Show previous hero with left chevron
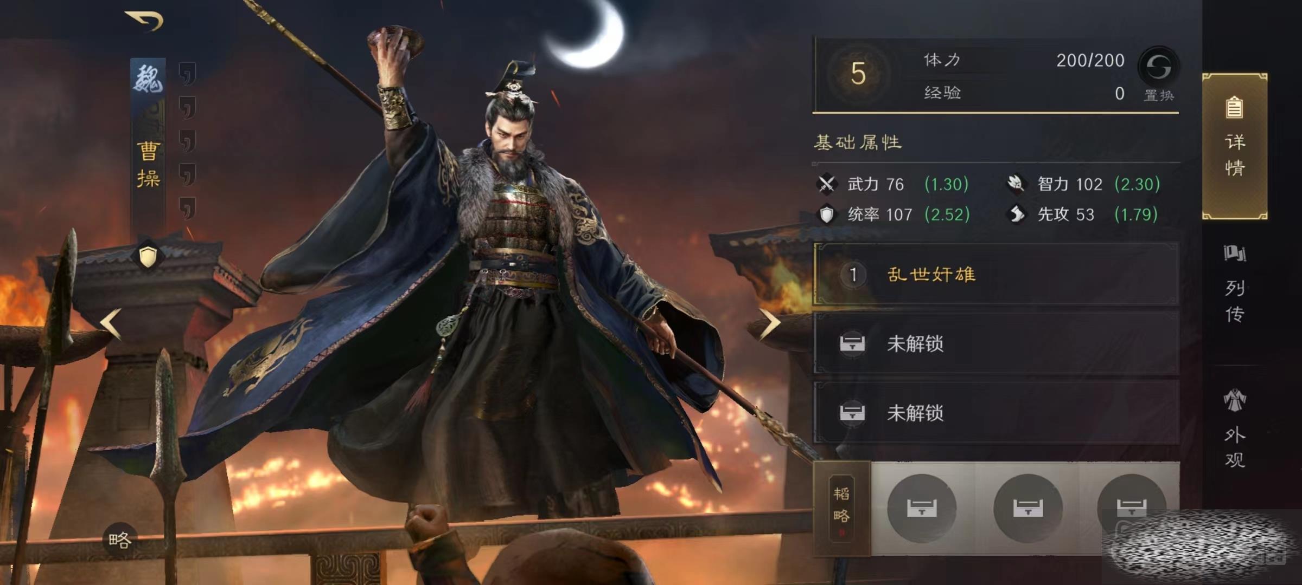Viewport: 1302px width, 585px height. (111, 324)
